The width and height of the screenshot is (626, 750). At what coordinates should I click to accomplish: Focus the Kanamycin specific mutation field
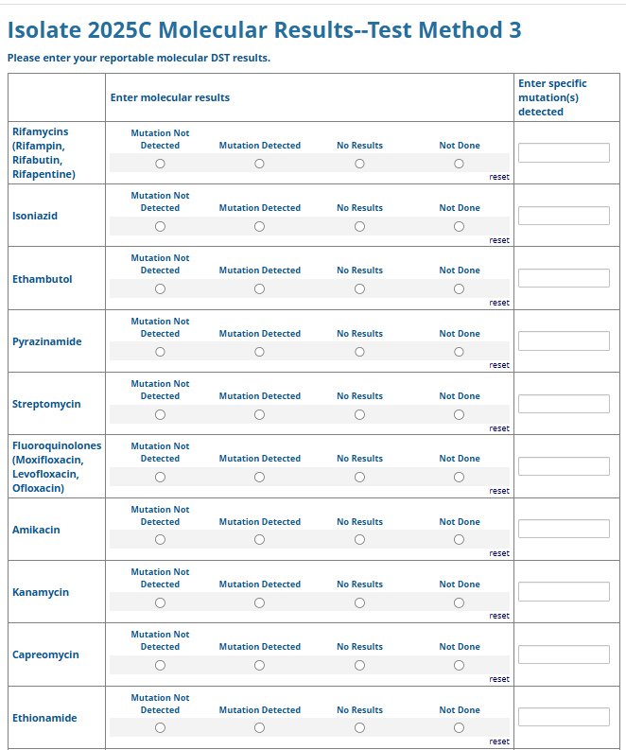(x=564, y=592)
